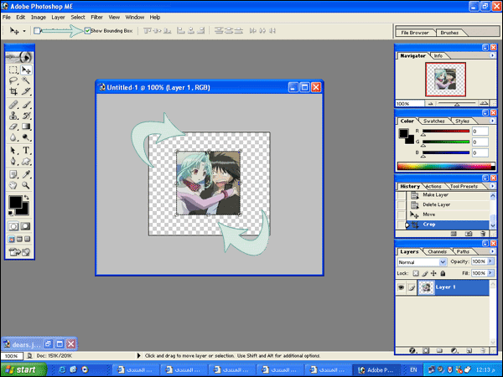Add layer mask from Layers panel footer
Viewport: 503px width, 377px height.
[x=426, y=350]
